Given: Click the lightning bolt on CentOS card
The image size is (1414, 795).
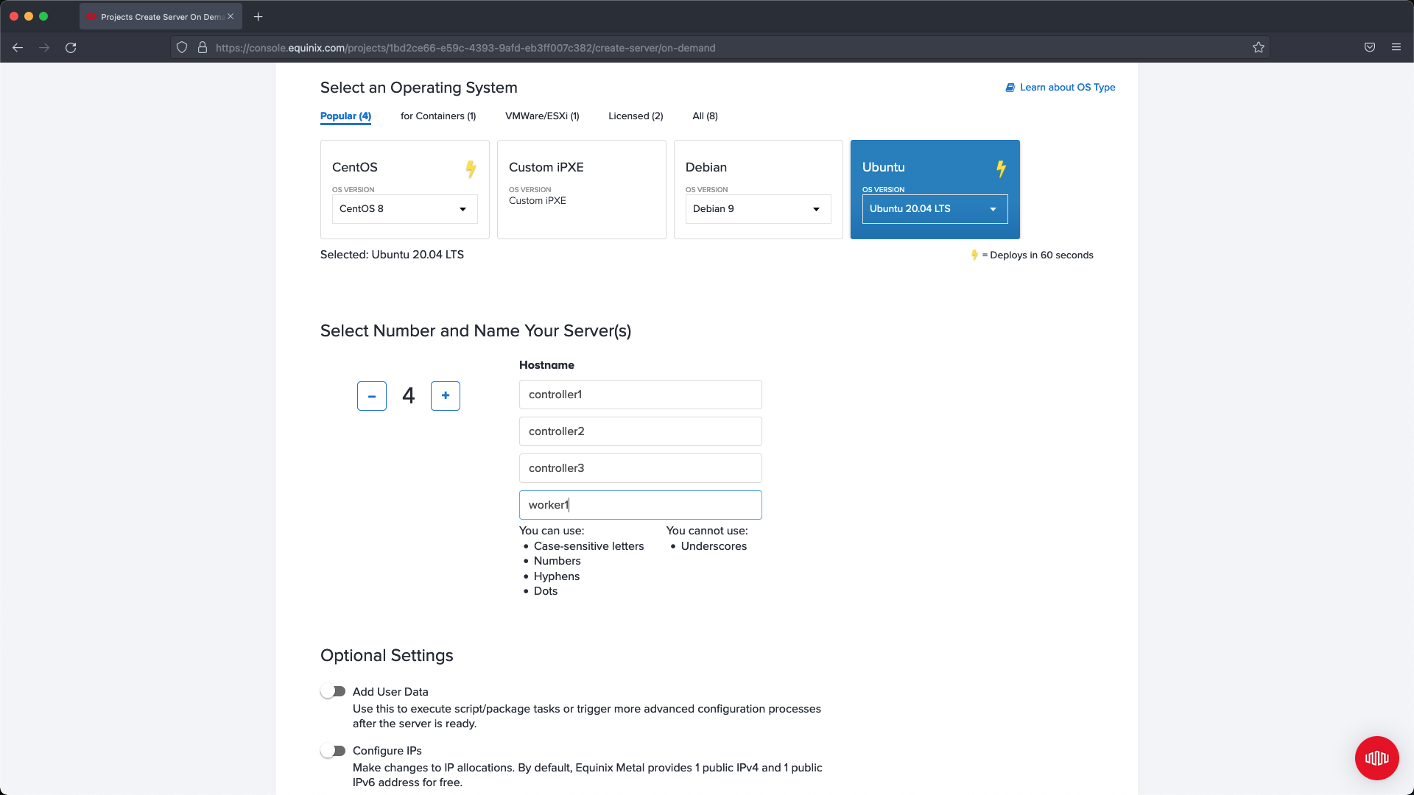Looking at the screenshot, I should click(471, 169).
